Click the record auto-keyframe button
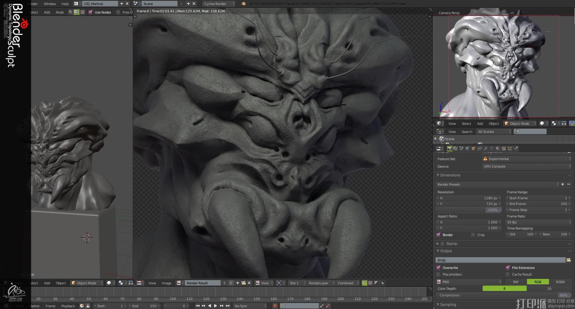This screenshot has height=309, width=575. [x=275, y=306]
